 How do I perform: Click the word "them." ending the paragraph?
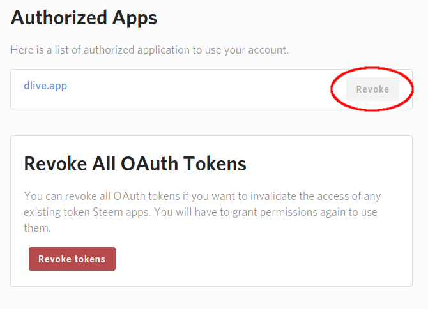[x=38, y=228]
